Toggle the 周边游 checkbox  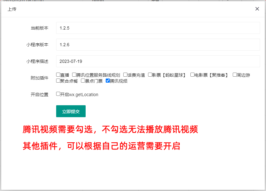(x=235, y=74)
